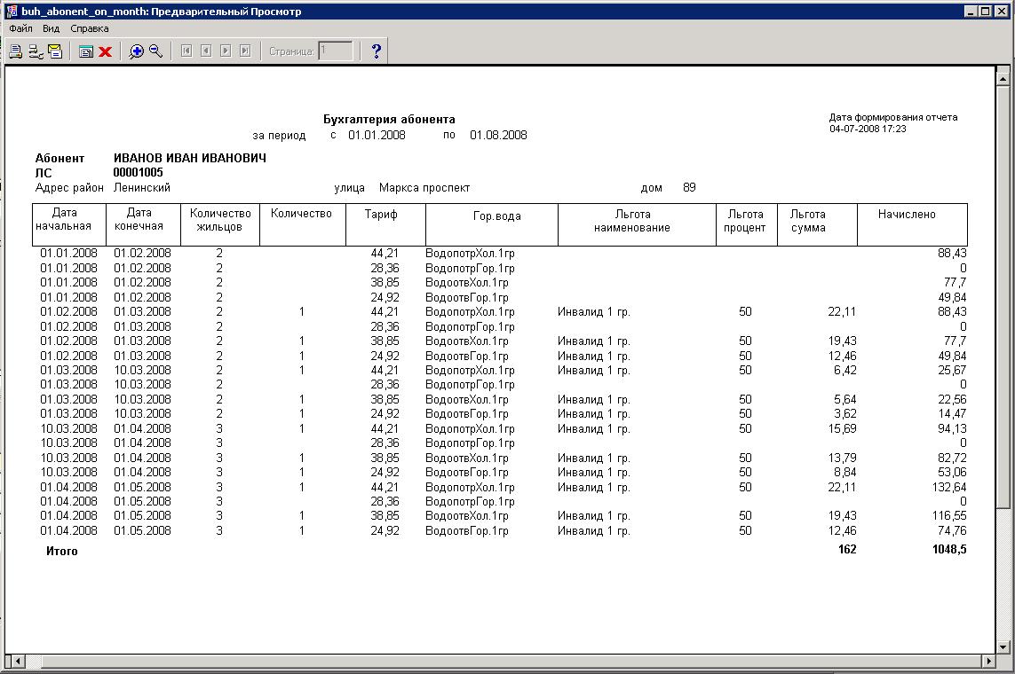Go to the next page arrow button
This screenshot has width=1015, height=674.
226,51
